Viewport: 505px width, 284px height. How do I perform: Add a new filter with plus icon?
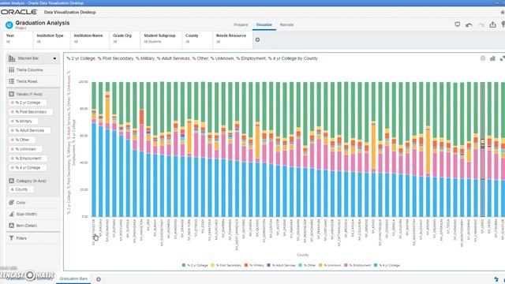(257, 39)
